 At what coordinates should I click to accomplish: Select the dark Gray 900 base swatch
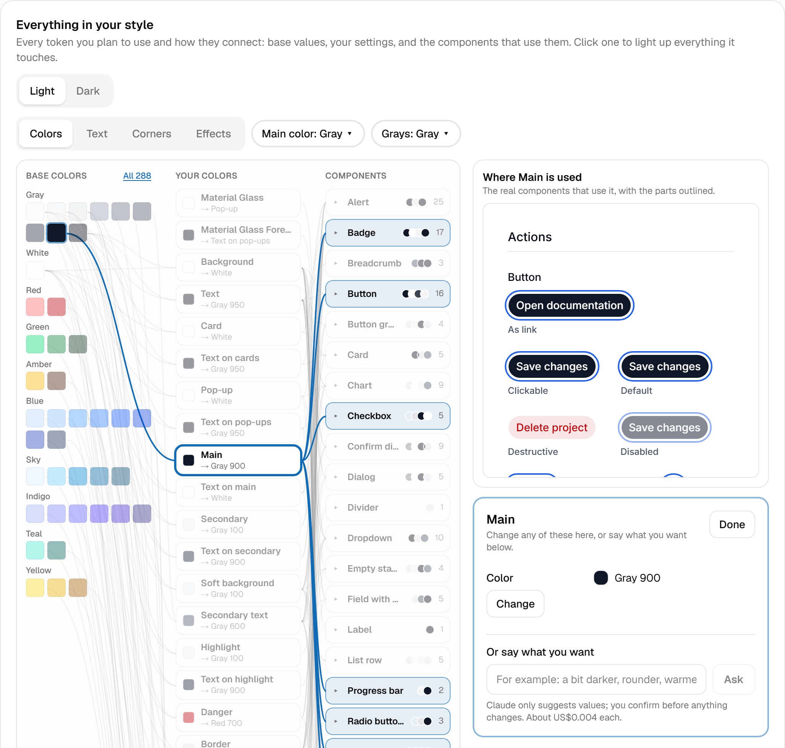click(x=56, y=233)
